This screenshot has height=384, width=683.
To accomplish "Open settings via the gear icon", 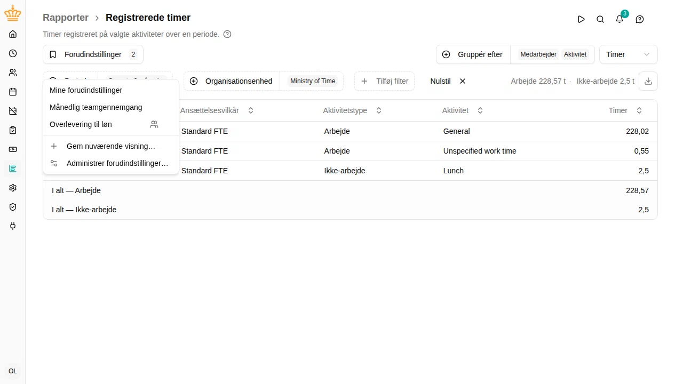I will point(13,188).
